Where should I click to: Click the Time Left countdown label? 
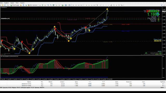click(157, 40)
